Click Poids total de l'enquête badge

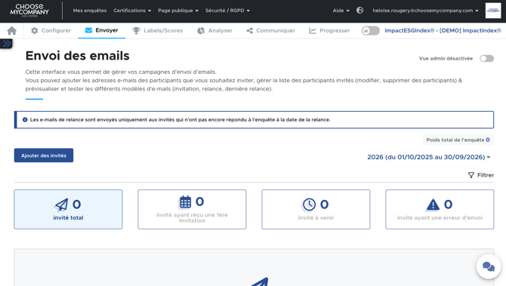click(458, 140)
